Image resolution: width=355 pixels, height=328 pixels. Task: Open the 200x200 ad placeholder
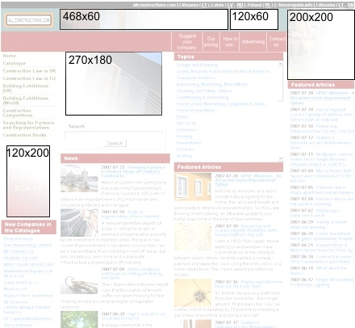321,44
